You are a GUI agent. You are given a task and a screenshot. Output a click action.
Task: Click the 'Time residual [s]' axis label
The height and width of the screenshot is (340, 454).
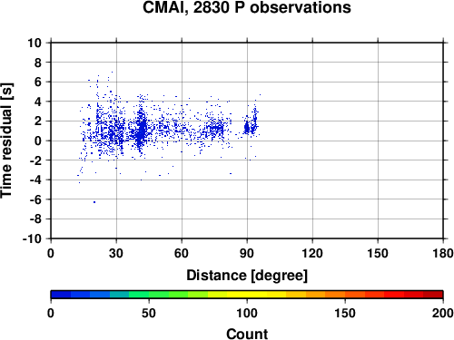(x=6, y=141)
